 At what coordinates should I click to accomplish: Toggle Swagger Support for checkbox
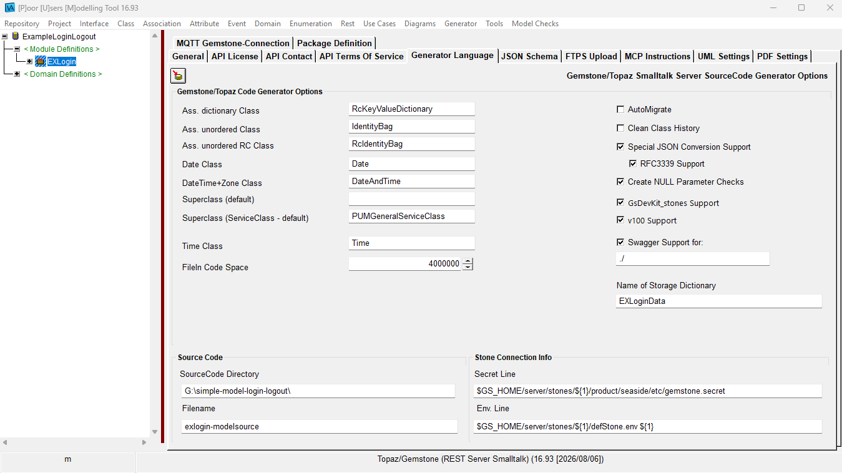coord(620,242)
